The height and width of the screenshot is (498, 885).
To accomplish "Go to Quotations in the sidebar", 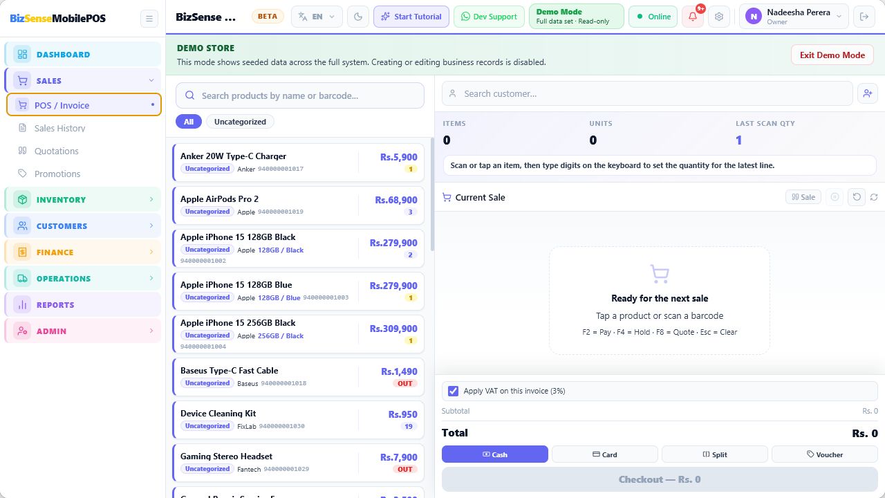I will [x=56, y=151].
